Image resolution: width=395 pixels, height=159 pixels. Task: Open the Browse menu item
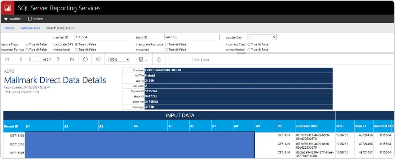point(35,19)
